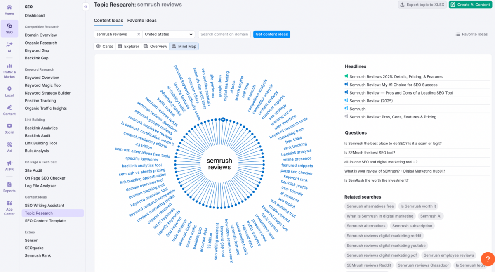Switch to Overview view
Screen dimensions: 495x272
155,46
